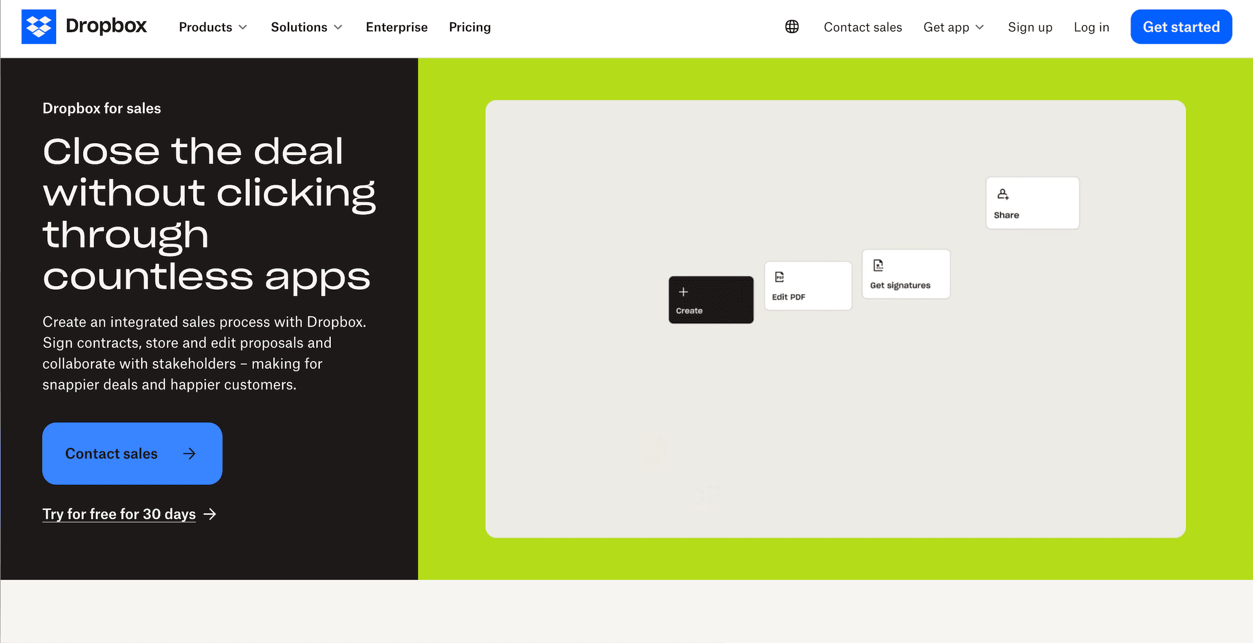Screen dimensions: 1253x643
Task: Click the Log in link
Action: point(1091,27)
